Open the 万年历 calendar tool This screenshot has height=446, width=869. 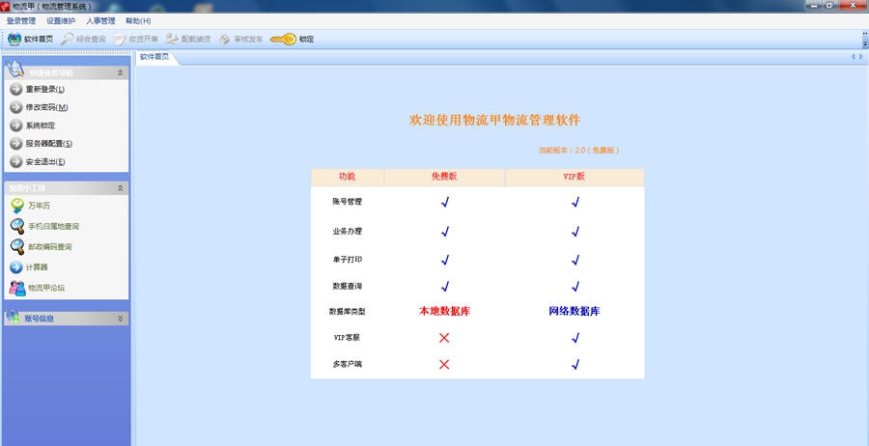click(31, 206)
